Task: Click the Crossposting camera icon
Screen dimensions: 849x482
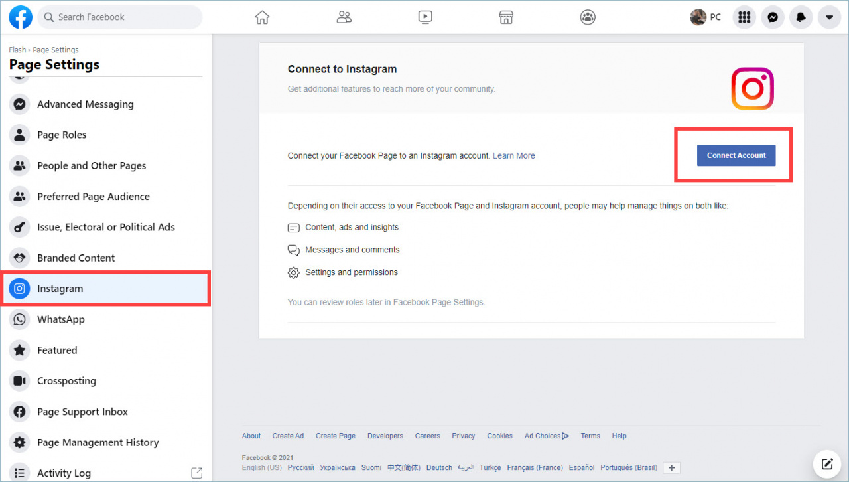Action: pyautogui.click(x=20, y=381)
